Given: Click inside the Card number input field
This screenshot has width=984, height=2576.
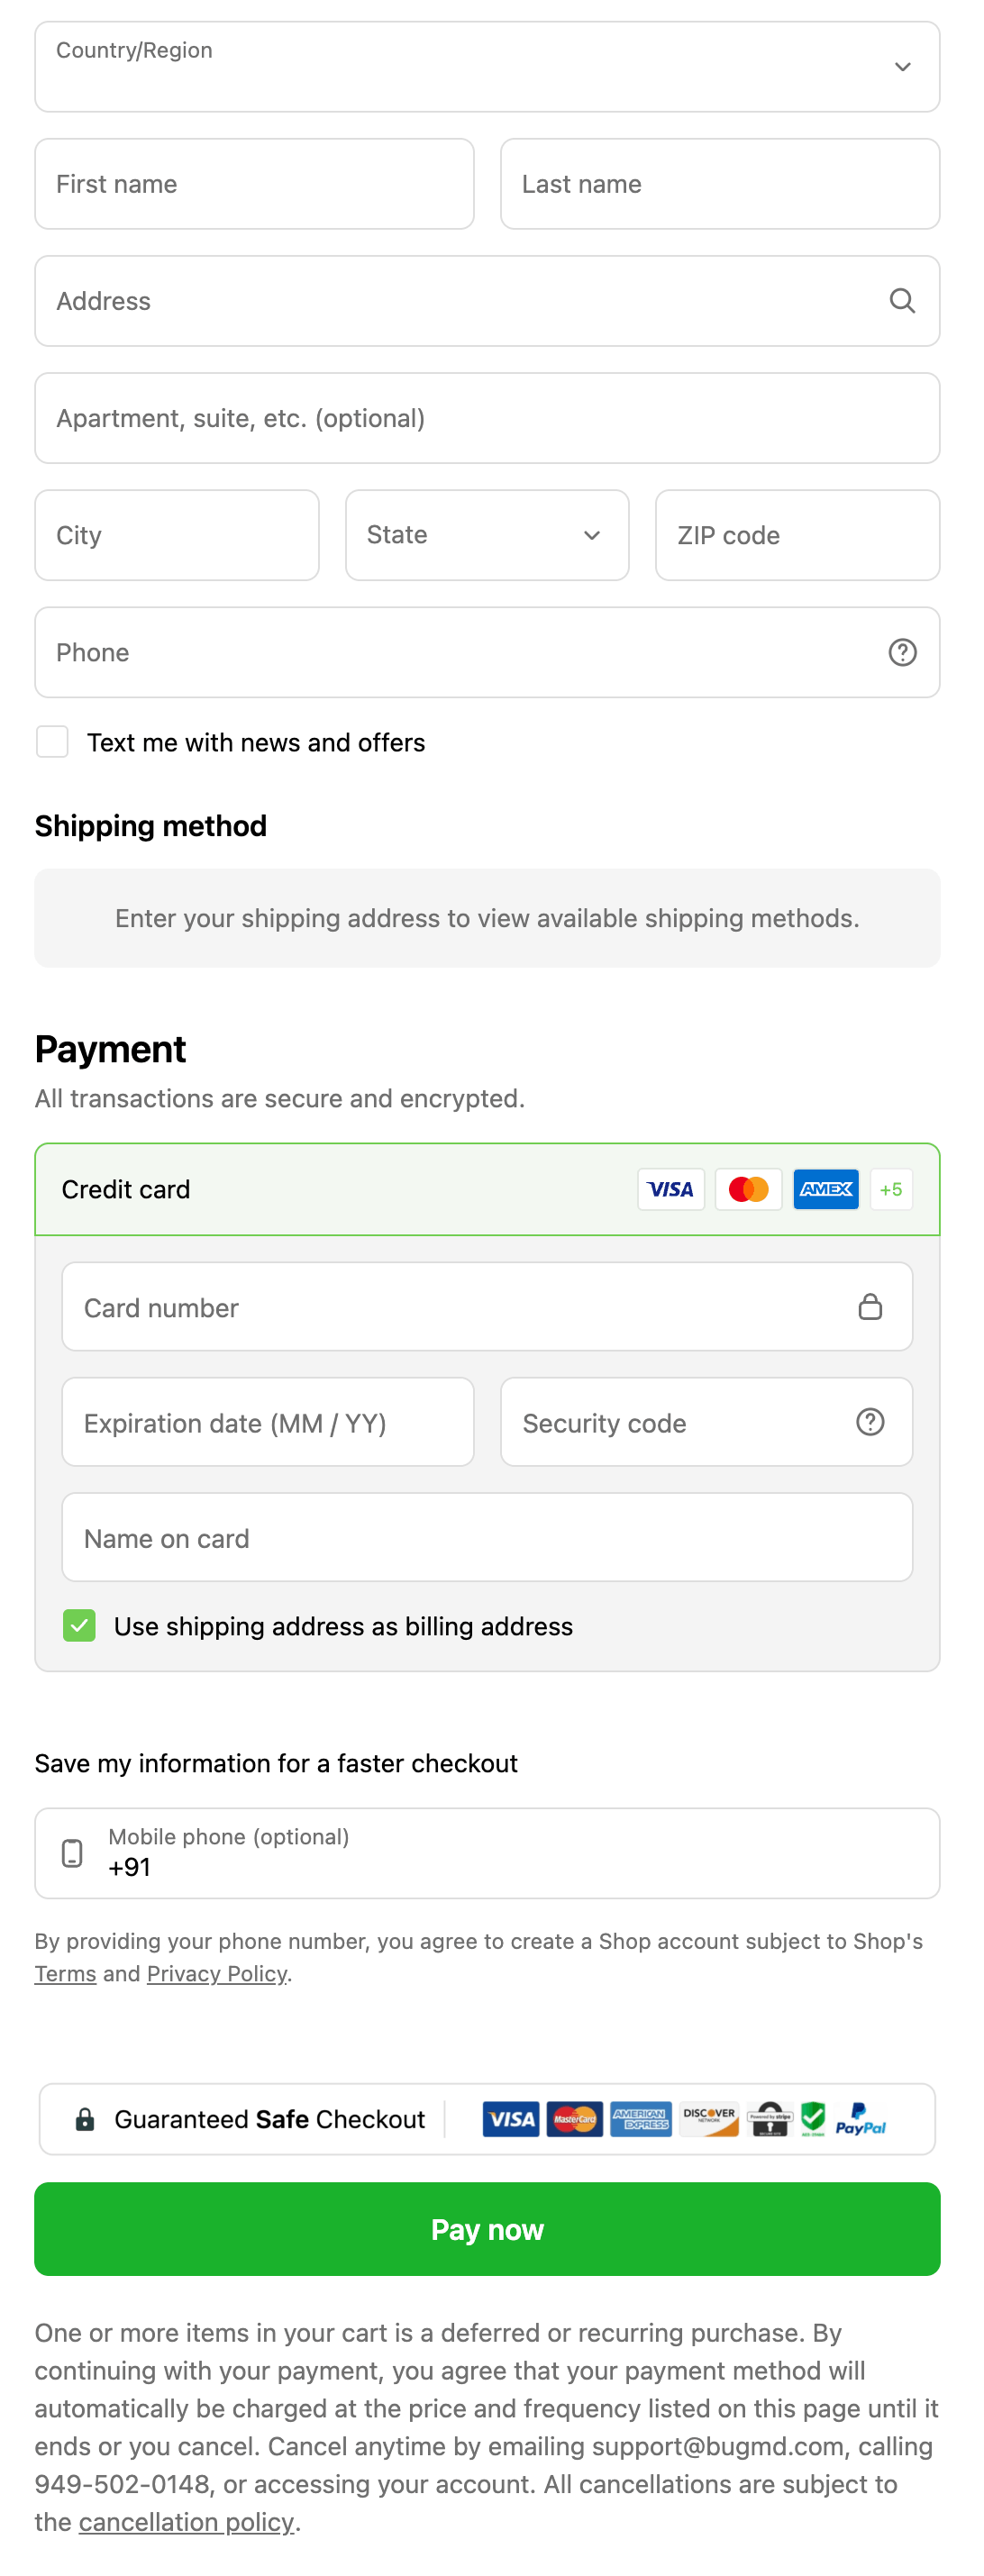Looking at the screenshot, I should pos(400,1306).
